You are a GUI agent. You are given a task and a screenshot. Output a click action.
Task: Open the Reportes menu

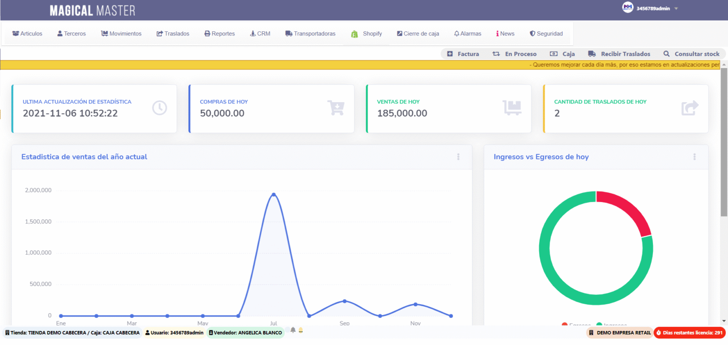pos(219,34)
